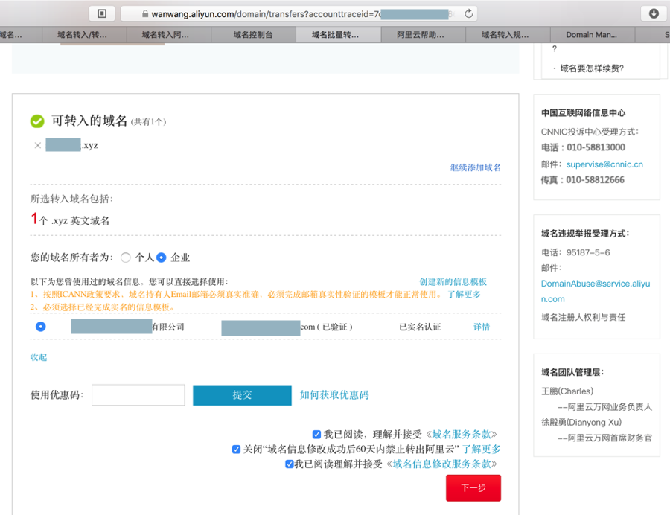Select 个人 as domain owner type
This screenshot has width=670, height=515.
[125, 257]
